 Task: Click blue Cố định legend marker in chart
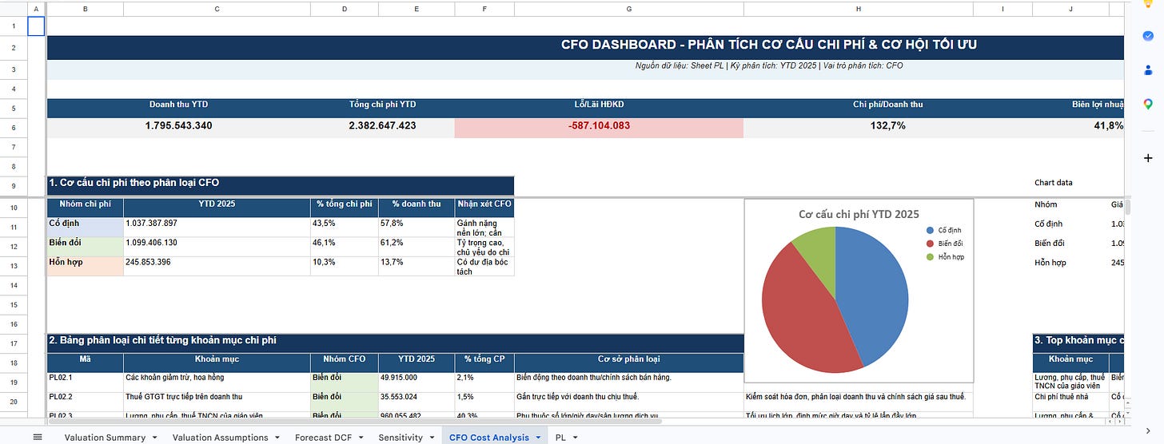(931, 229)
